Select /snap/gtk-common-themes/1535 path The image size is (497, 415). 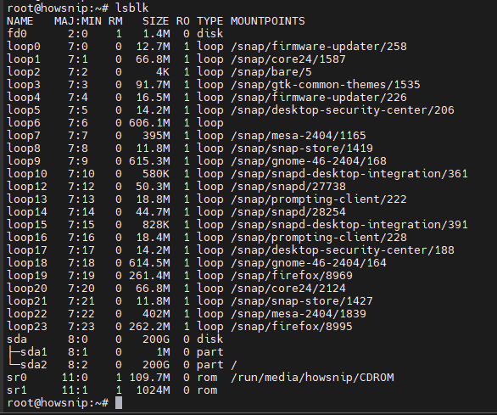325,85
